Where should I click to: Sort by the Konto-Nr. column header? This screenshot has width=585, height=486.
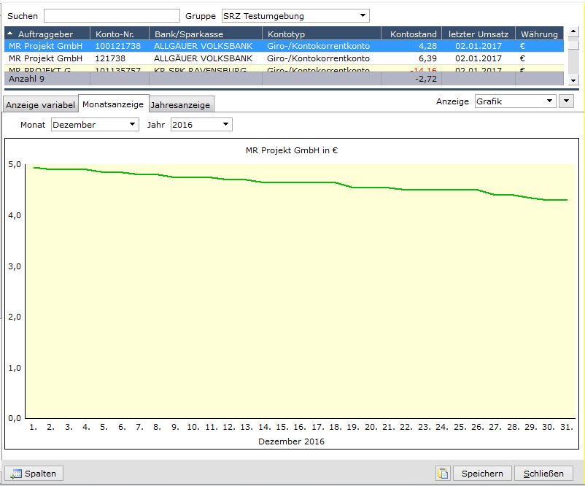pos(120,34)
